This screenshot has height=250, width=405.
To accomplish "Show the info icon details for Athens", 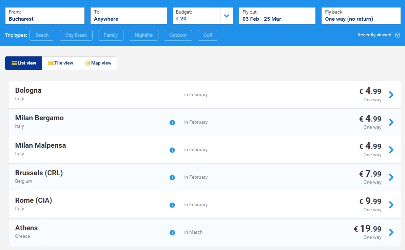I will coord(172,232).
